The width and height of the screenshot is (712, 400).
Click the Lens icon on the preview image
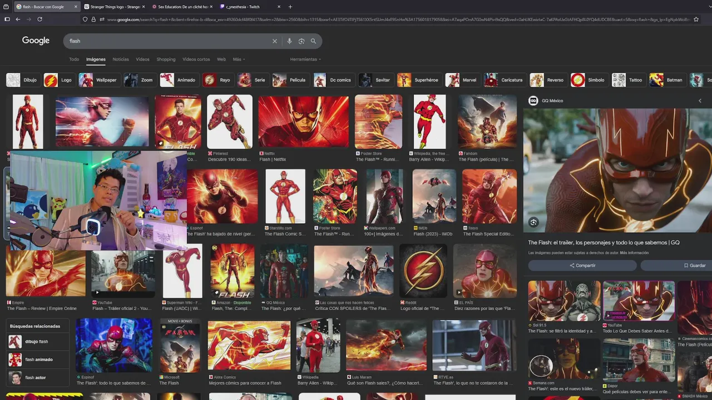click(x=533, y=222)
